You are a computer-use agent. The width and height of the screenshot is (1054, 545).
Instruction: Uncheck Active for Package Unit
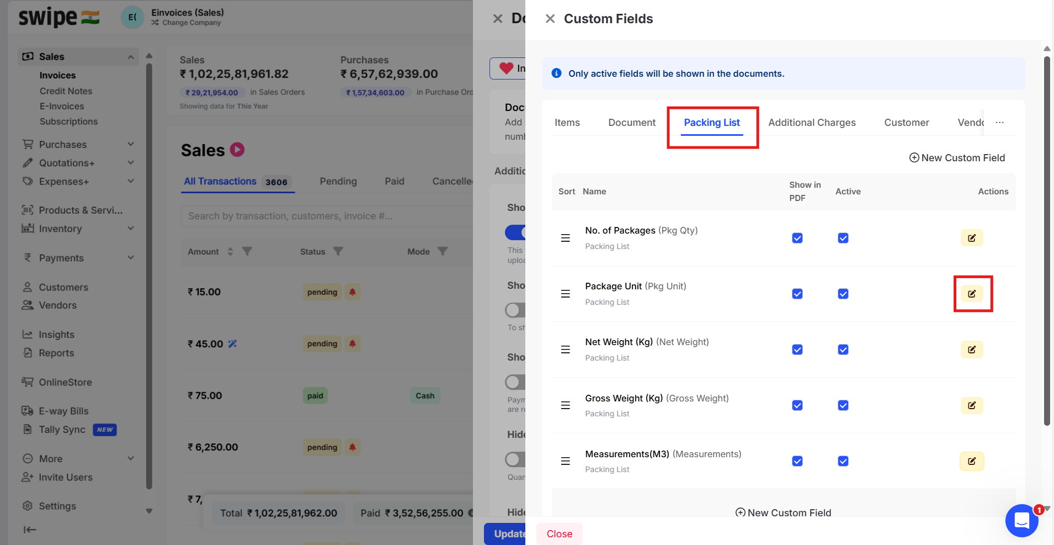[x=843, y=294]
